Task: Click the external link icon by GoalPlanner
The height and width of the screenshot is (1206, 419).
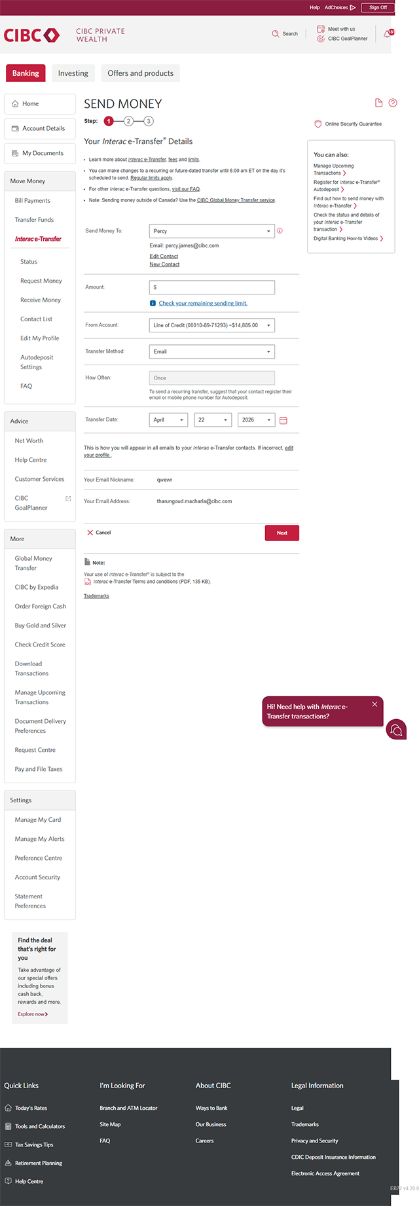Action: tap(68, 499)
